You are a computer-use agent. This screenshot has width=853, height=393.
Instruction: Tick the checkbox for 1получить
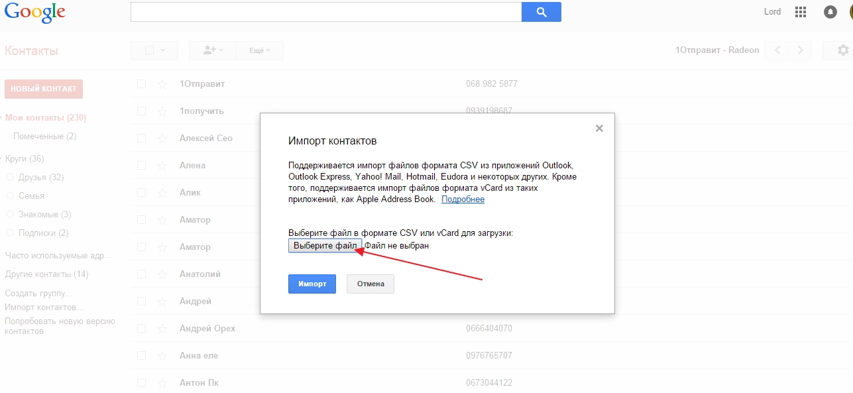pos(141,111)
